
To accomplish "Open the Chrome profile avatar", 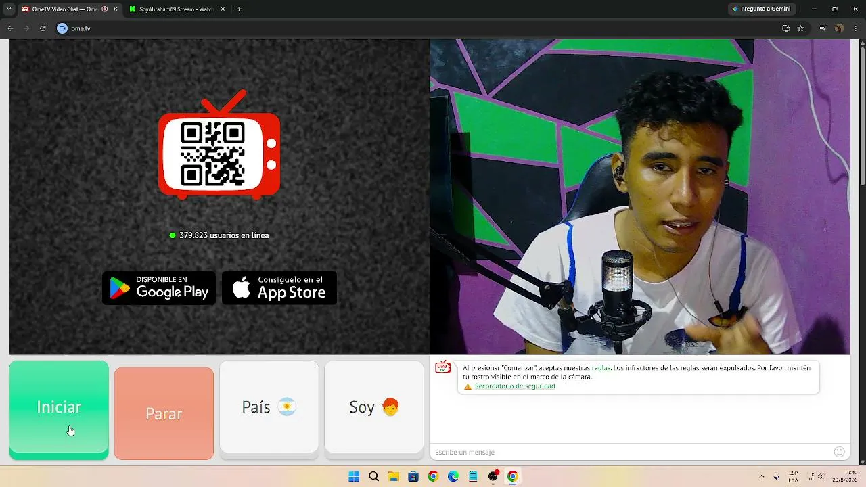I will pyautogui.click(x=839, y=28).
